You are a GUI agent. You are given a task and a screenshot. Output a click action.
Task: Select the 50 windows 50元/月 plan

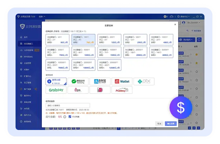pyautogui.click(x=57, y=40)
